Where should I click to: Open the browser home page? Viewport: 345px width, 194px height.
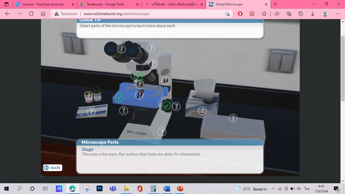(43, 14)
